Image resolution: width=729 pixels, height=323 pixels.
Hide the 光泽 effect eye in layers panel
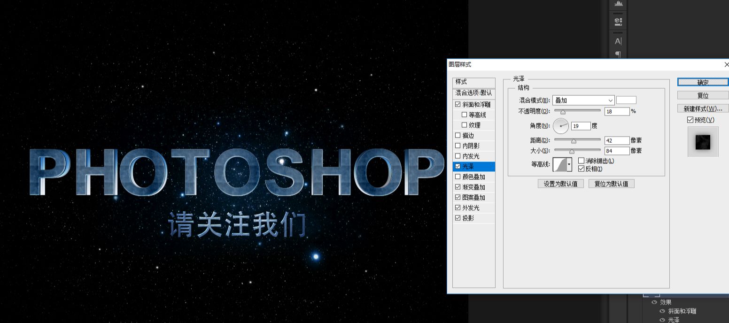coord(662,320)
